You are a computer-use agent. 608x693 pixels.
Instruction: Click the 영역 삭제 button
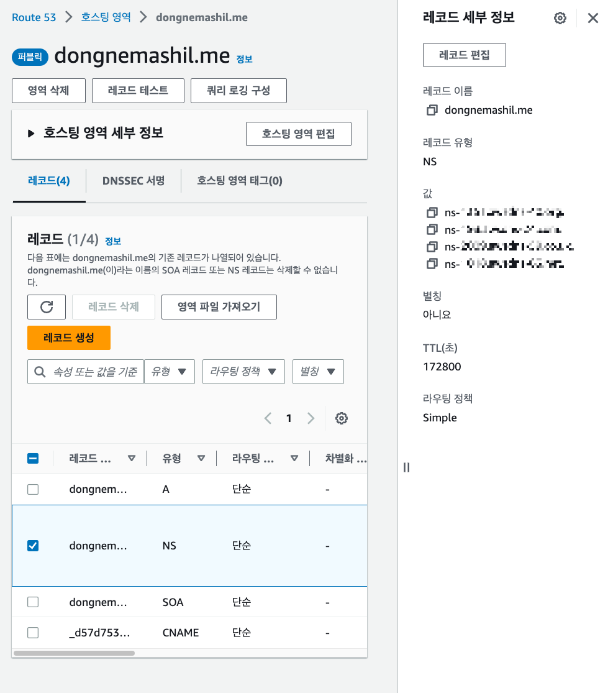coord(48,91)
